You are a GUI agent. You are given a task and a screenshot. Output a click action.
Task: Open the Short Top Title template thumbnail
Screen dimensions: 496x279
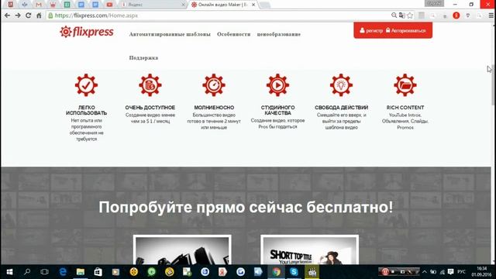coord(310,250)
